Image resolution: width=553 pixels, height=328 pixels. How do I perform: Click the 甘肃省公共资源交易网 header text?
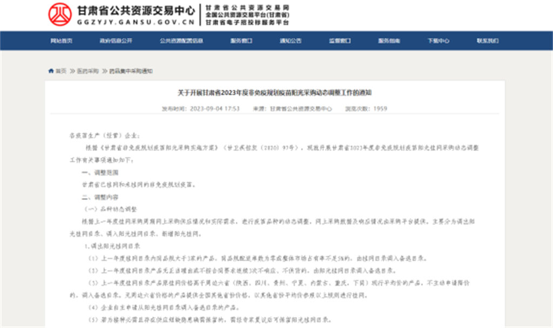pos(247,8)
